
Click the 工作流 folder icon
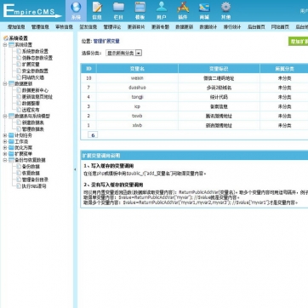[11, 141]
